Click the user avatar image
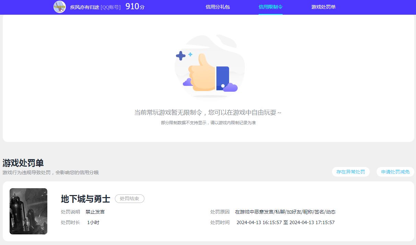 59,7
